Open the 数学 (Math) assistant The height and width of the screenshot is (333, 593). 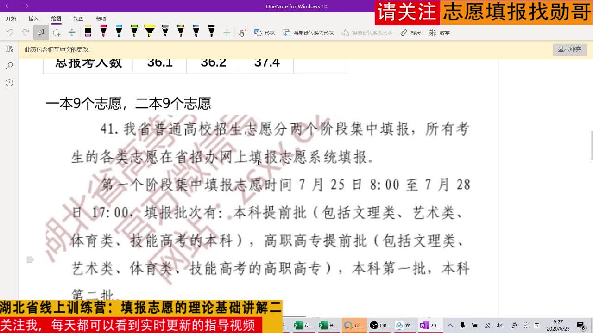[x=440, y=32]
